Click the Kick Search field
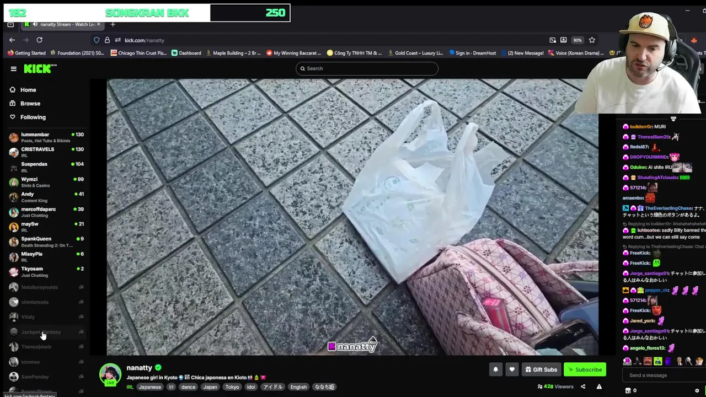Screen dimensions: 706x397 point(367,68)
